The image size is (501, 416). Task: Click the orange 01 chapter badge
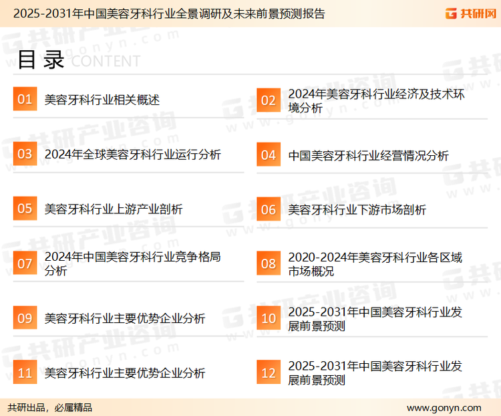tap(25, 99)
